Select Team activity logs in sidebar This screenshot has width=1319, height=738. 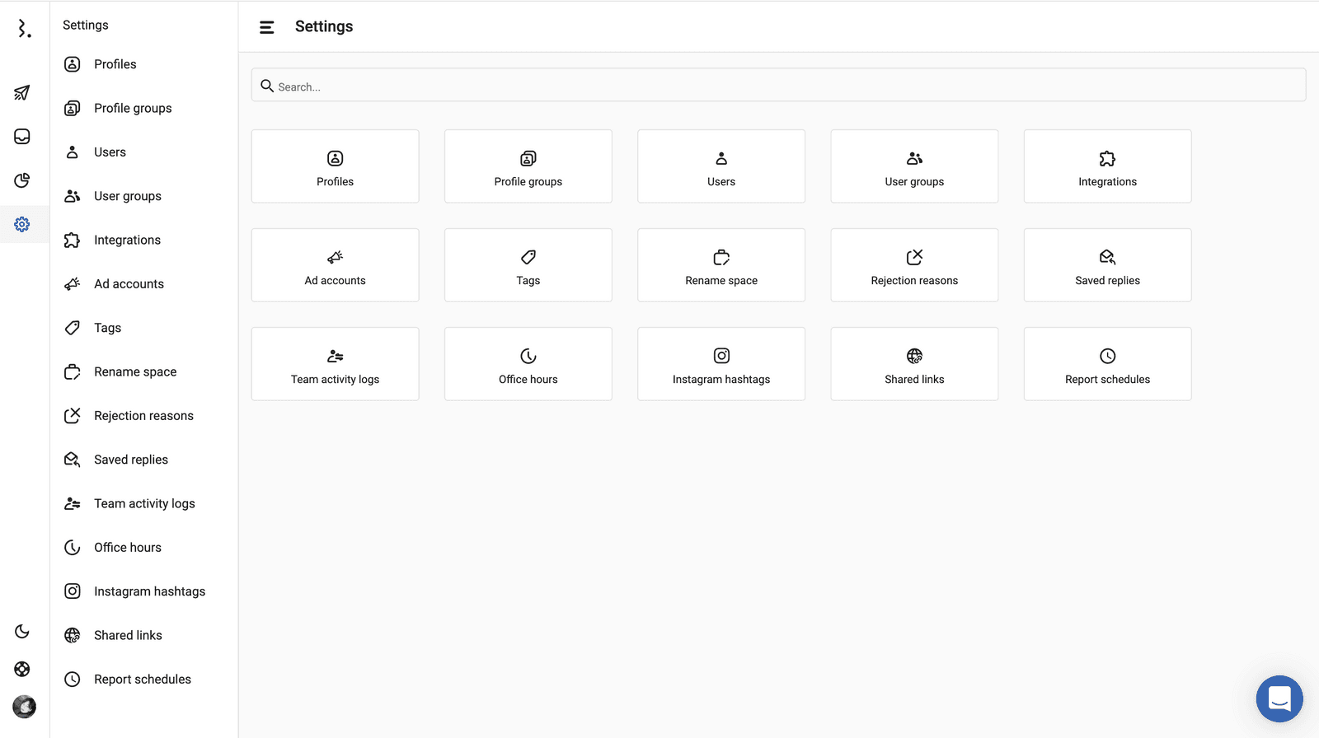[x=144, y=503]
